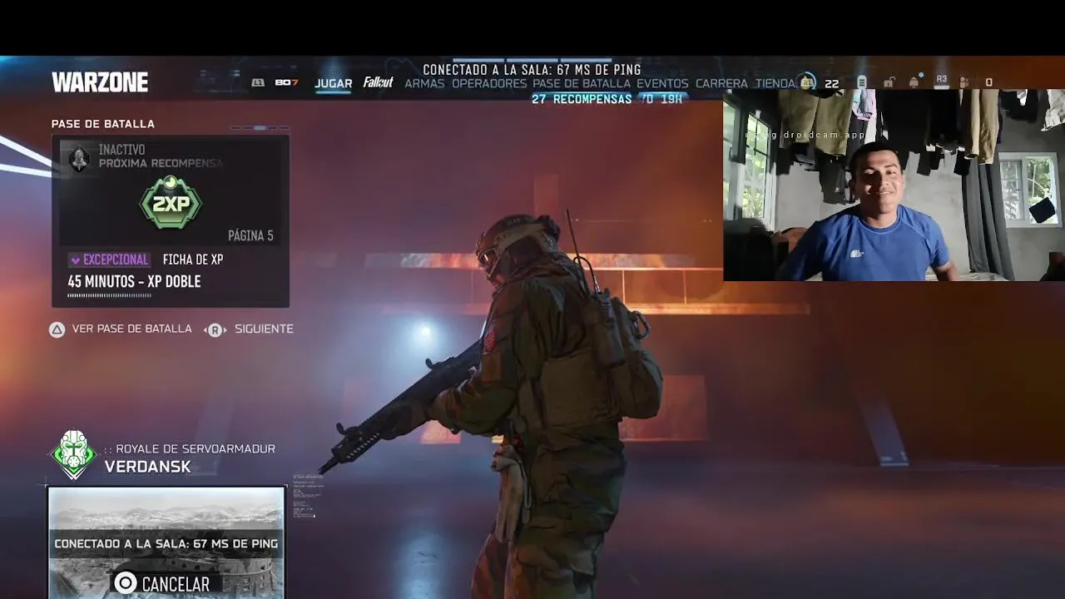The height and width of the screenshot is (599, 1065).
Task: Switch to the ARMAS tab
Action: pyautogui.click(x=425, y=83)
